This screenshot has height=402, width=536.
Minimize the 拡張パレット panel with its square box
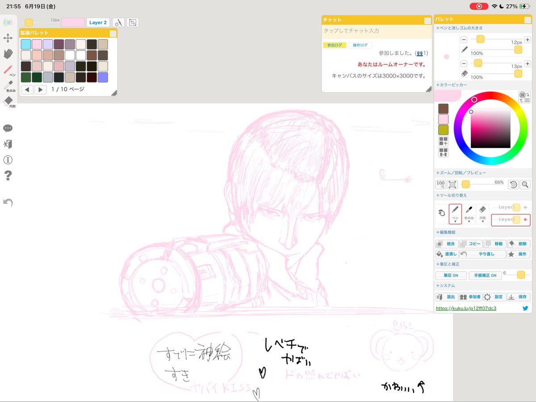113,33
